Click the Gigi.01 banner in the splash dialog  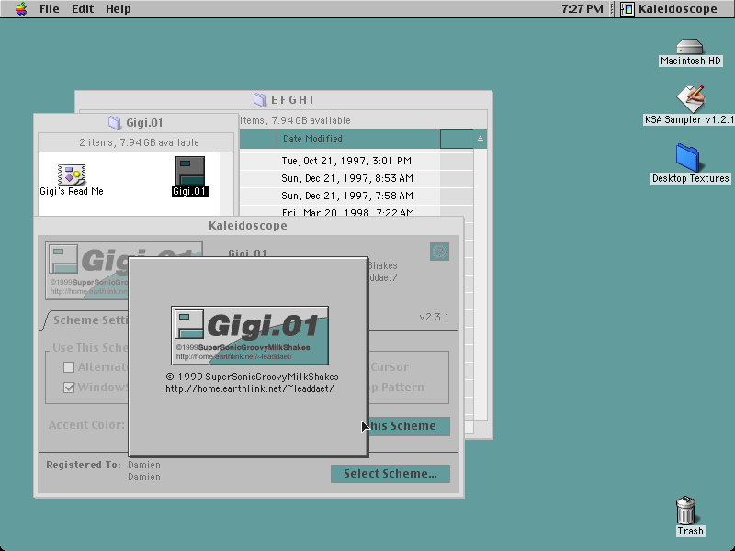(250, 335)
